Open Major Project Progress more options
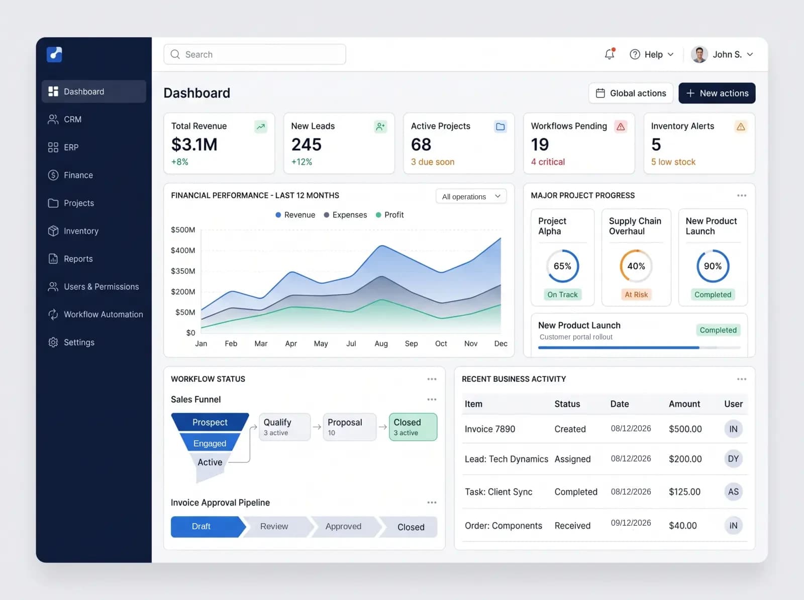Screen dimensions: 804x600 [742, 195]
